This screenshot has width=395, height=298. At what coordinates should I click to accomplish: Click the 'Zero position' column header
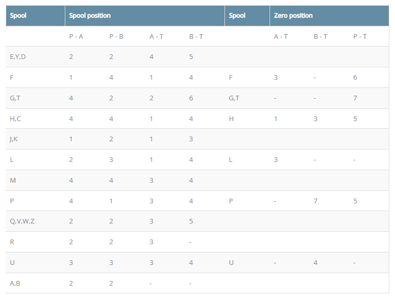coord(293,16)
